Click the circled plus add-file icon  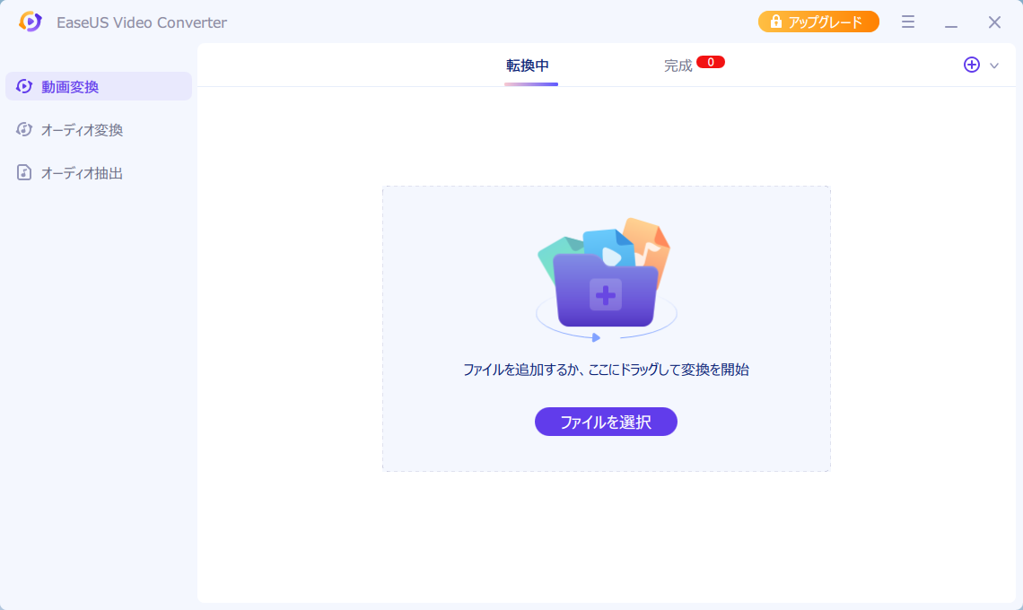click(x=971, y=65)
